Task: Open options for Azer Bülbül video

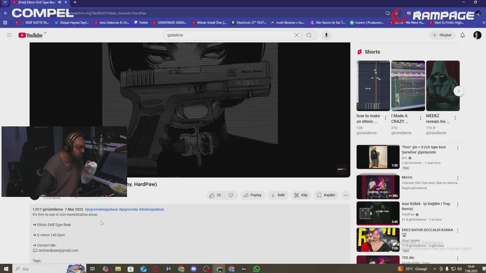Action: [458, 204]
